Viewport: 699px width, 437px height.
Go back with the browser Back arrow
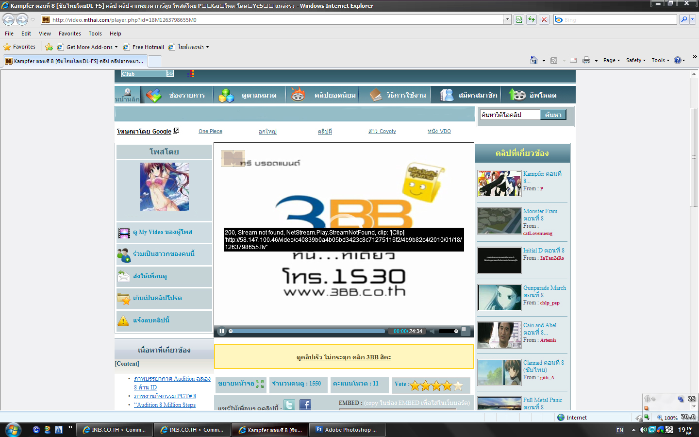tap(9, 19)
